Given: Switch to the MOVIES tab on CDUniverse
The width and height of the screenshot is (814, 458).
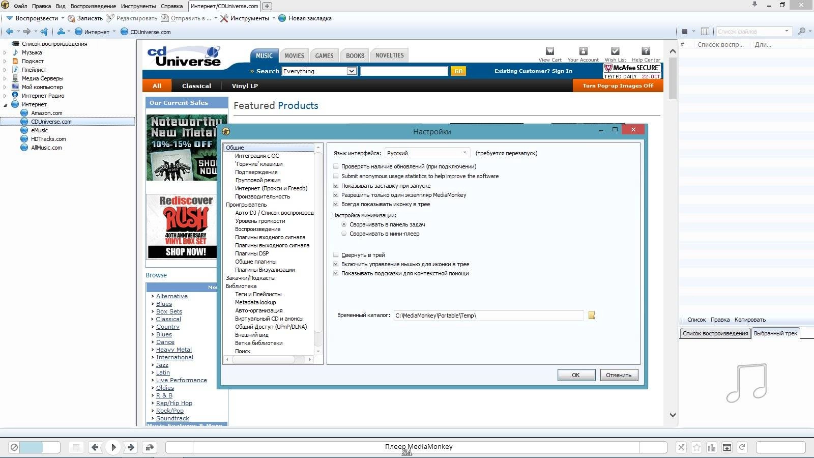Looking at the screenshot, I should (x=294, y=55).
